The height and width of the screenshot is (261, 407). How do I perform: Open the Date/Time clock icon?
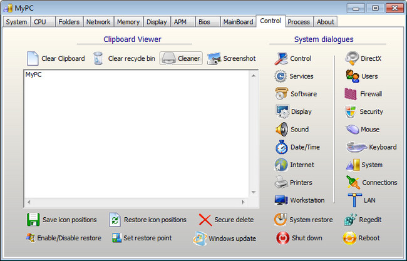281,147
